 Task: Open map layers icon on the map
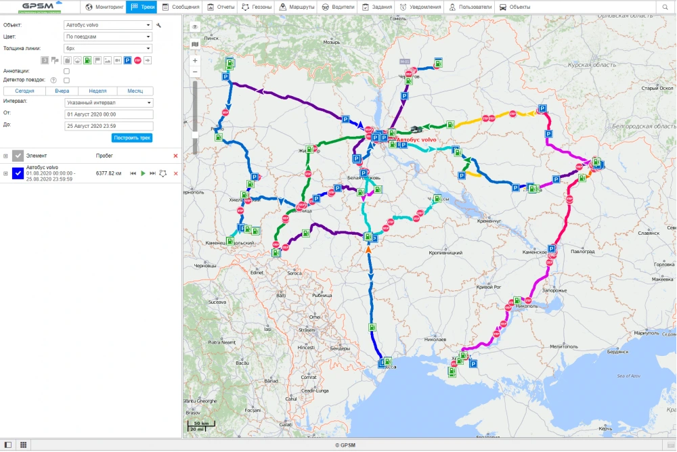pyautogui.click(x=195, y=44)
